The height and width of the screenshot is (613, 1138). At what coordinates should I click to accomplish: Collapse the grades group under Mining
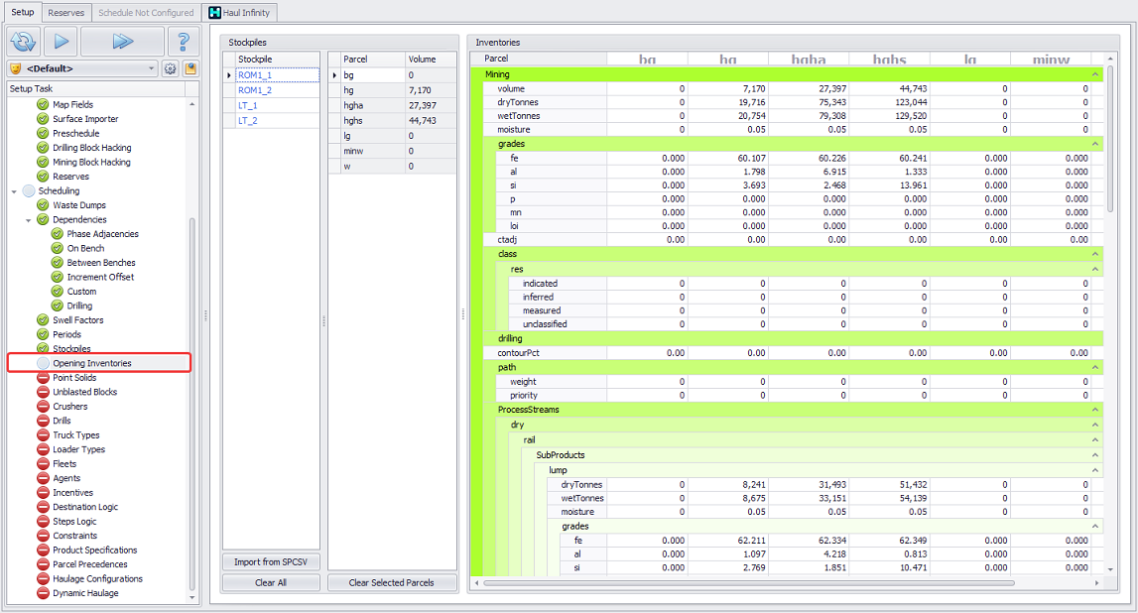click(x=1095, y=144)
